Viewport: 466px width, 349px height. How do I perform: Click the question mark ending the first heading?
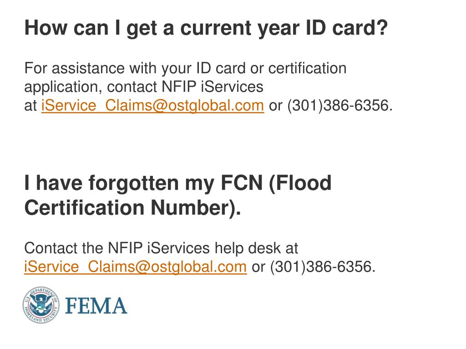coord(382,28)
